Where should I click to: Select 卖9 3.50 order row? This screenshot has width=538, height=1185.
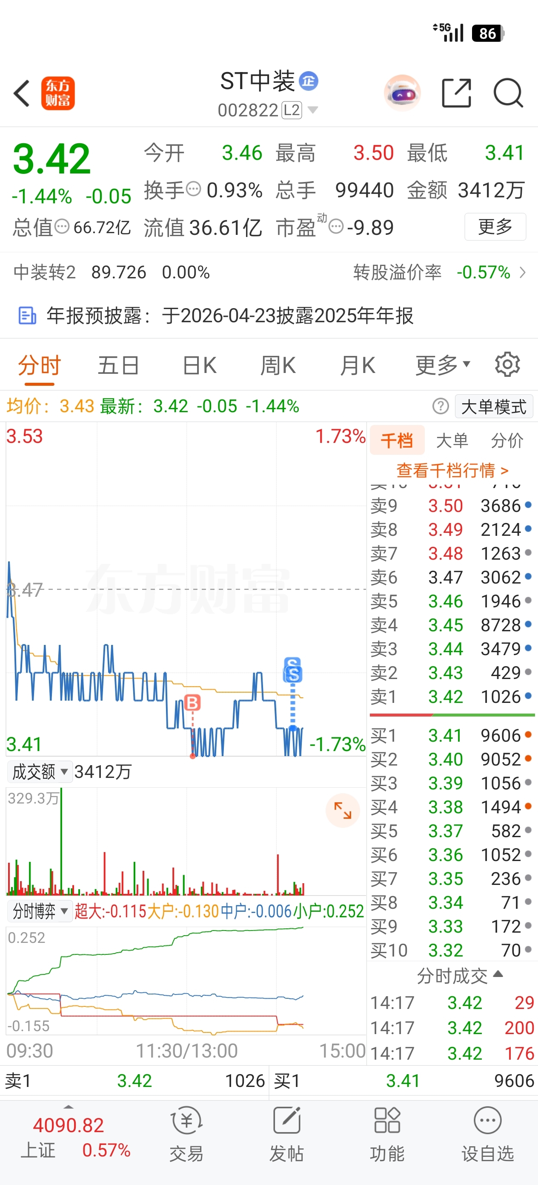pyautogui.click(x=452, y=506)
